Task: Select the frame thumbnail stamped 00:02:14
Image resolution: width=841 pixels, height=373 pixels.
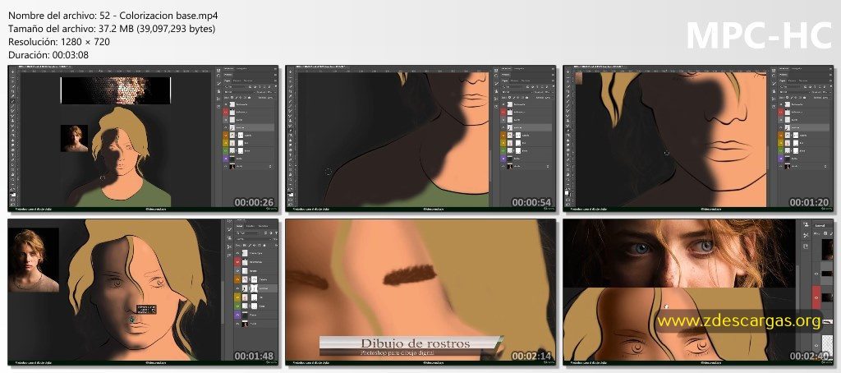Action: click(x=421, y=292)
